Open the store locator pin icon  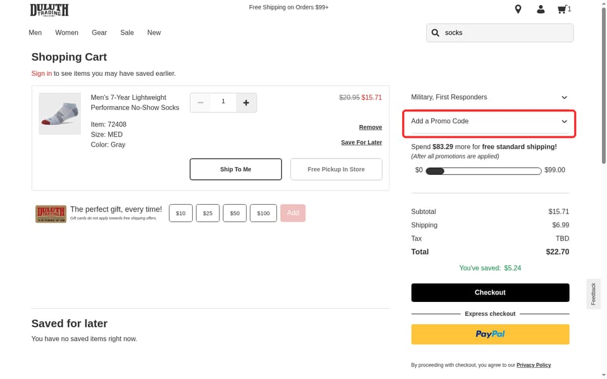coord(518,9)
